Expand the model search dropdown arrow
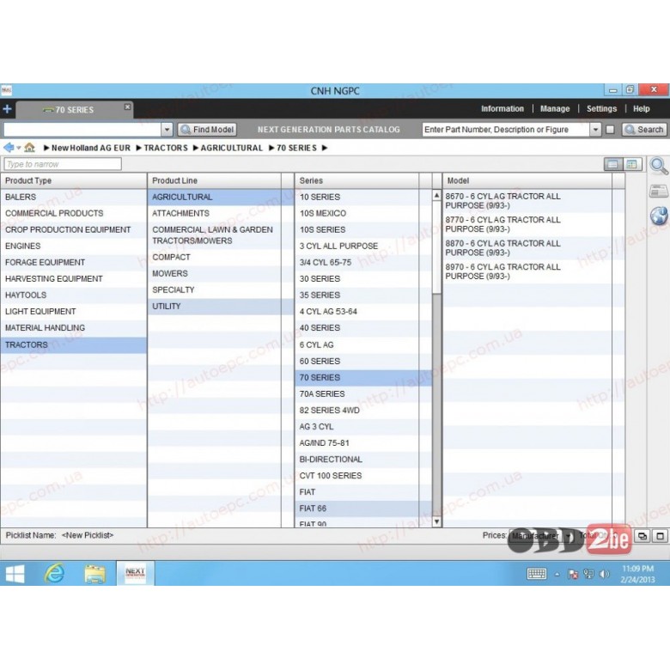 coord(167,130)
